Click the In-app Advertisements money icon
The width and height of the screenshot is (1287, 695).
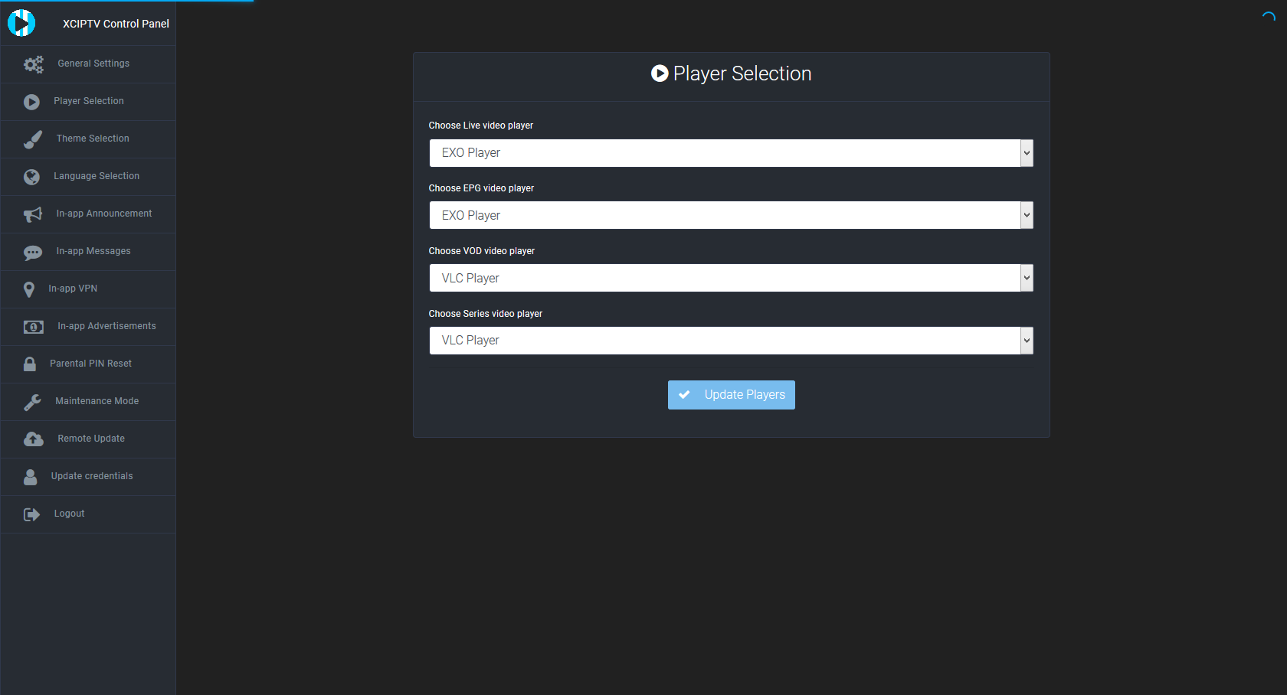[x=33, y=327]
